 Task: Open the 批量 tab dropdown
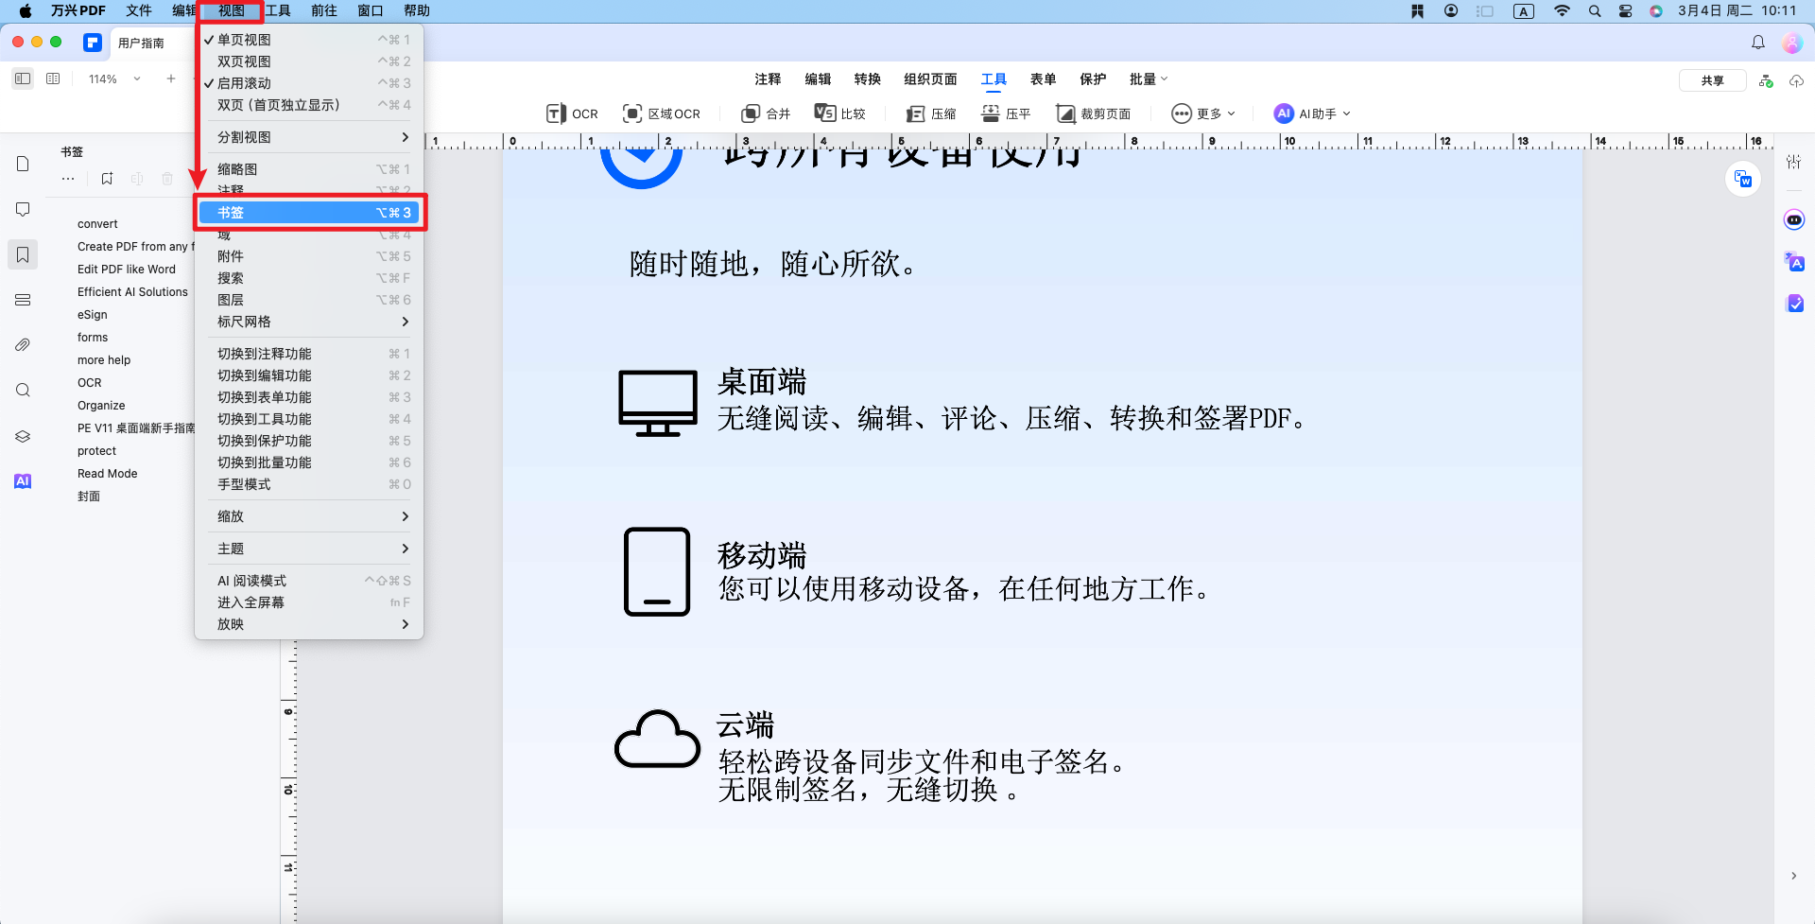1148,79
